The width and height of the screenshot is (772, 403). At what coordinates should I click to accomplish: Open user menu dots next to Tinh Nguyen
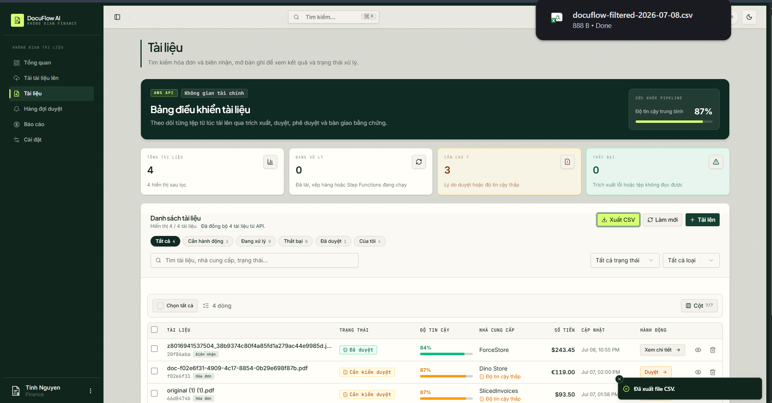(x=90, y=391)
